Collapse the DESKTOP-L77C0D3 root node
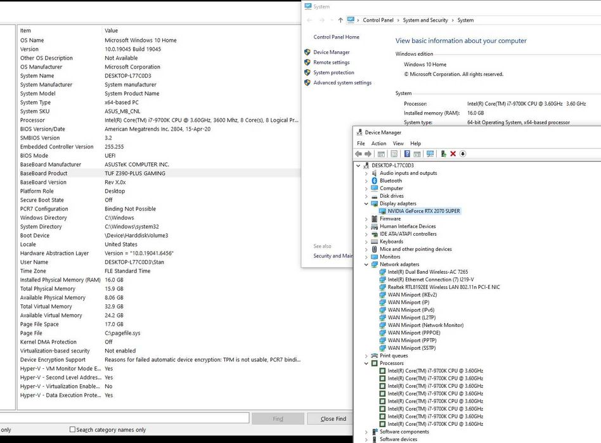This screenshot has width=601, height=443. point(358,165)
